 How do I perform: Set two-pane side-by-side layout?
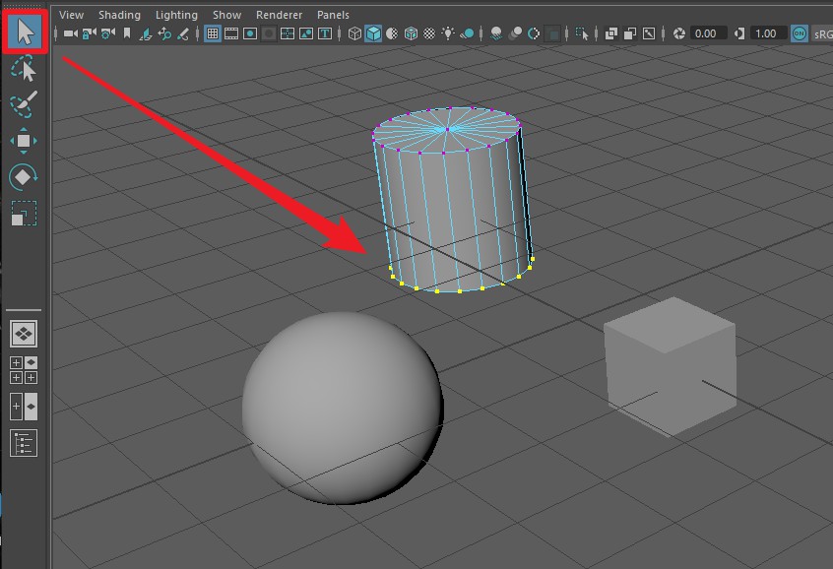coord(24,407)
